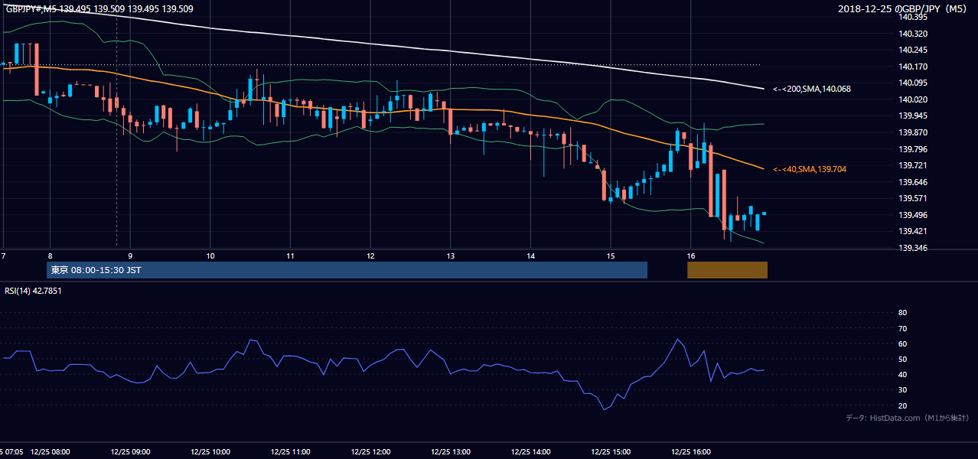Click price axis value 139.421
The height and width of the screenshot is (459, 978).
[x=913, y=231]
